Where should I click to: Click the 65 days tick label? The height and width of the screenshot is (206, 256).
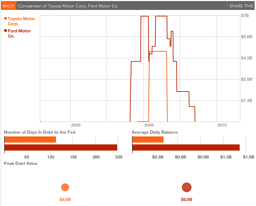pyautogui.click(x=27, y=157)
